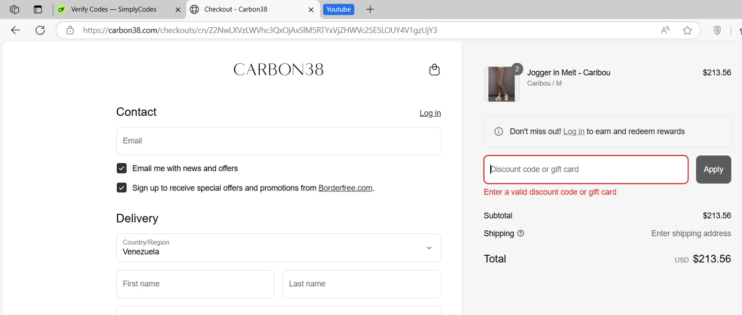Click the 'Enter shipping address' text
Viewport: 742px width, 315px height.
pyautogui.click(x=691, y=233)
